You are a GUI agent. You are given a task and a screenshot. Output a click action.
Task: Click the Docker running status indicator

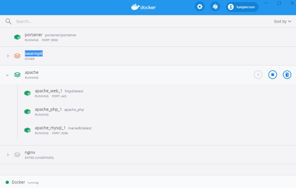7,182
